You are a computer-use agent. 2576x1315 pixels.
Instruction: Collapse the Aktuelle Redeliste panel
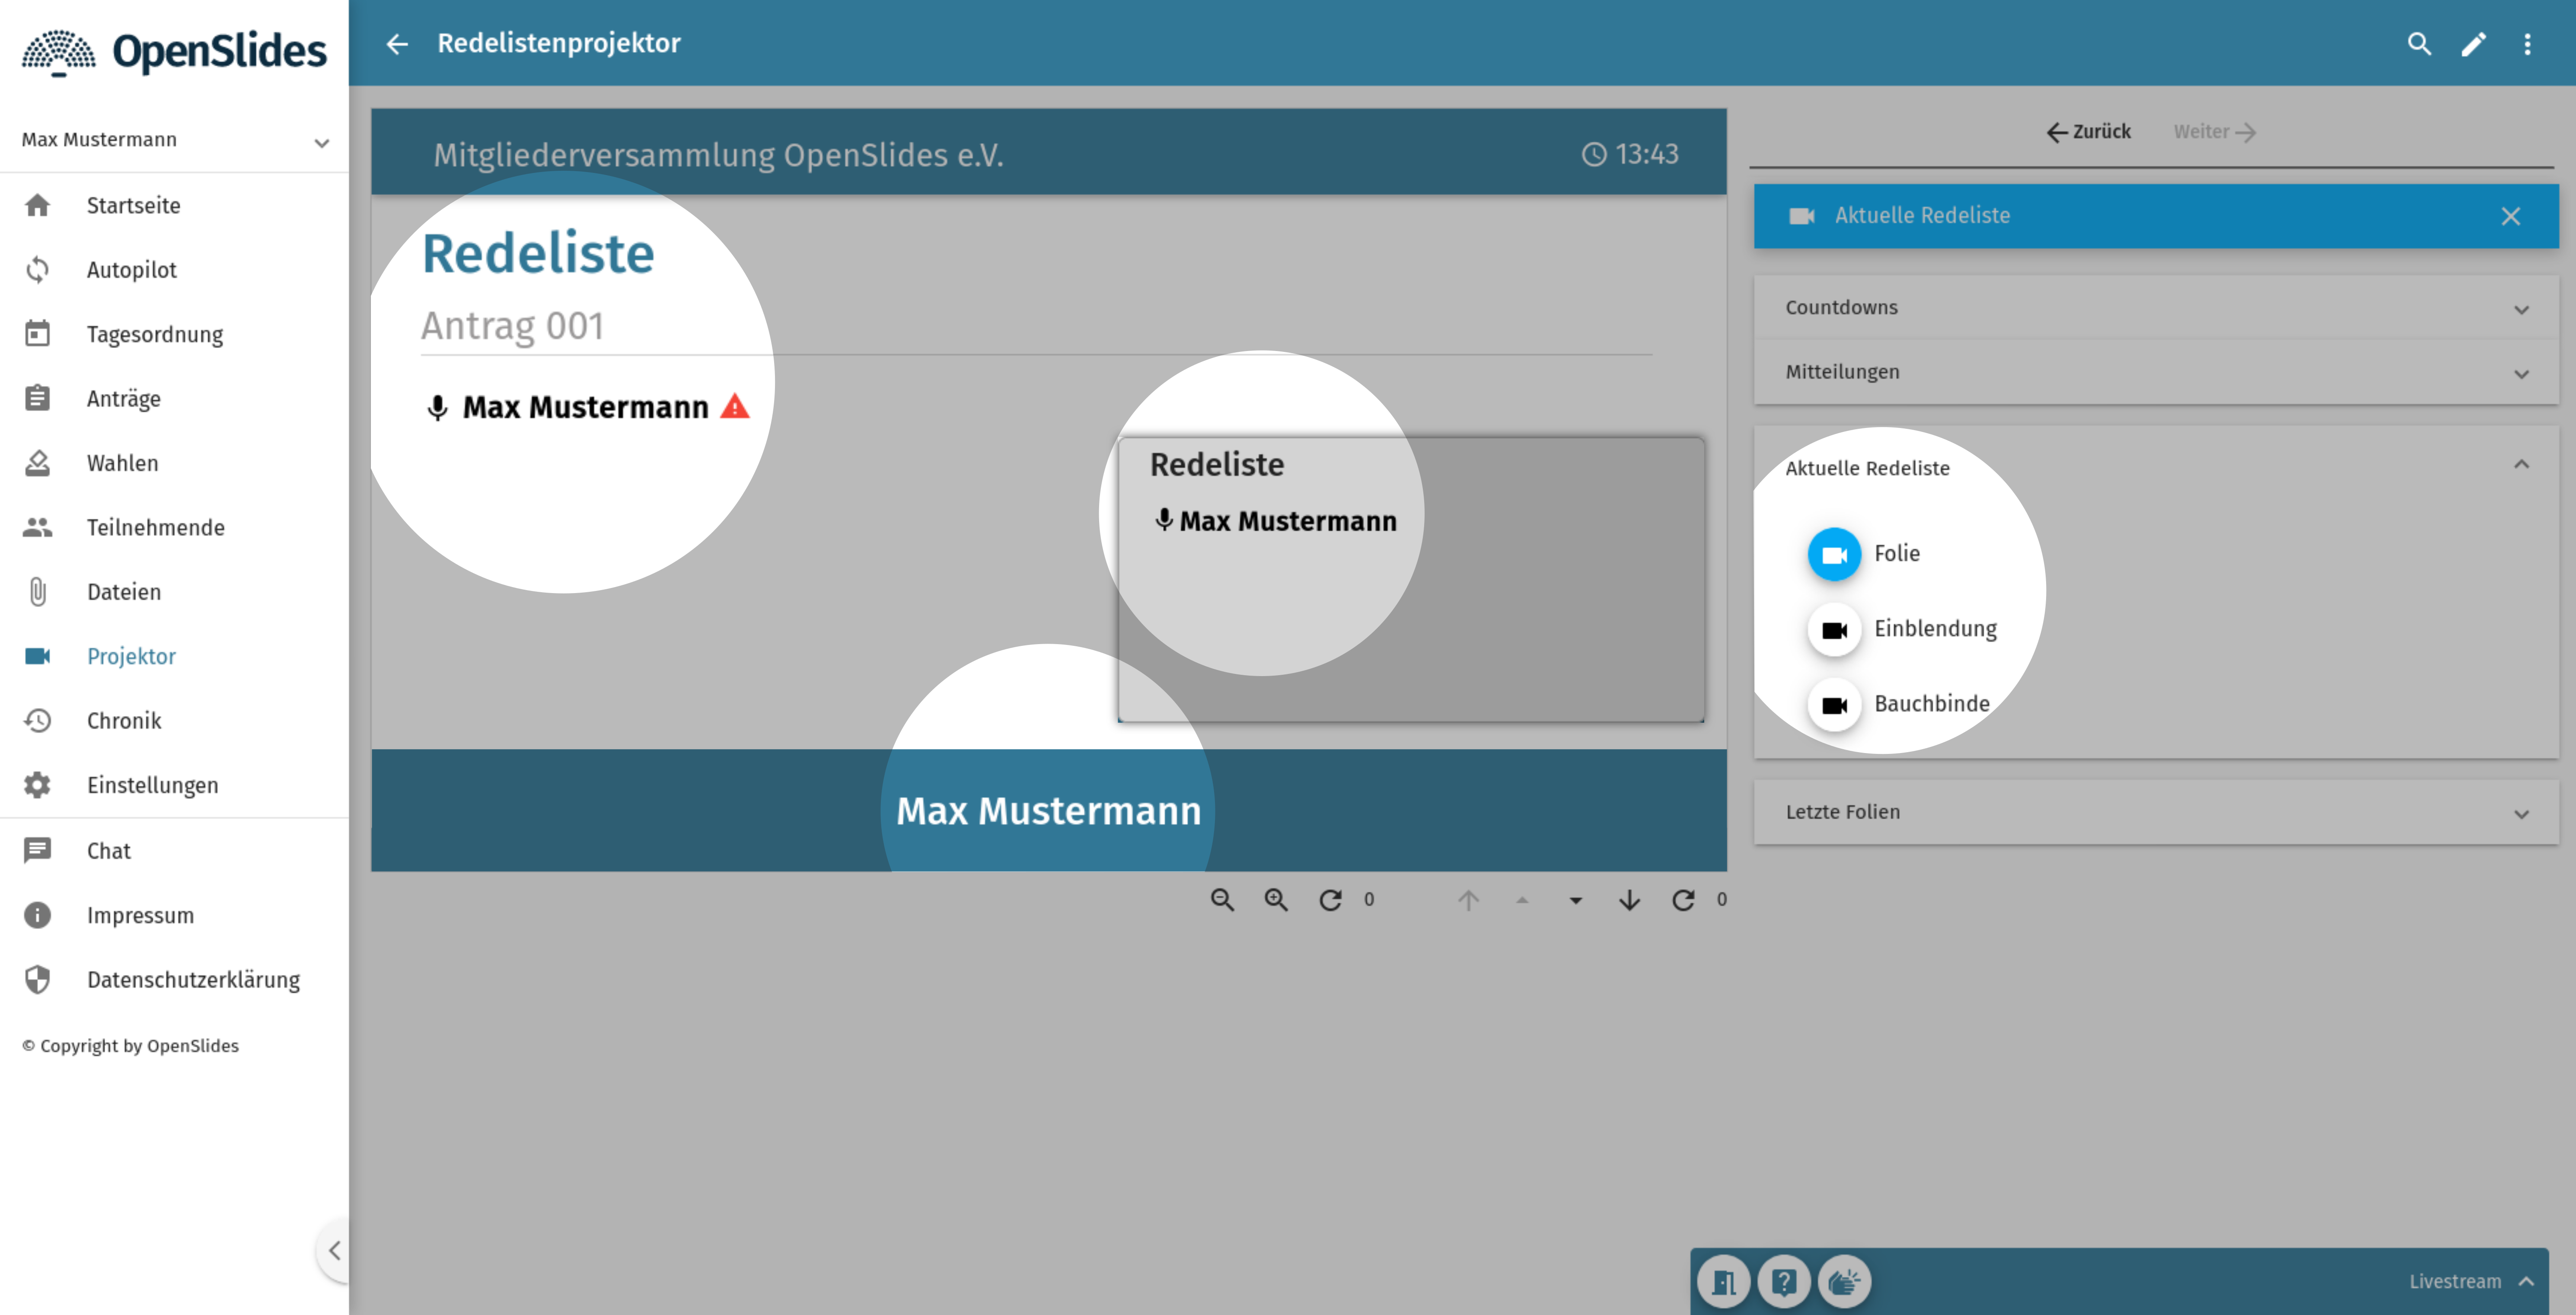click(x=2155, y=467)
